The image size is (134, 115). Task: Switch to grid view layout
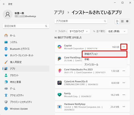(122, 21)
